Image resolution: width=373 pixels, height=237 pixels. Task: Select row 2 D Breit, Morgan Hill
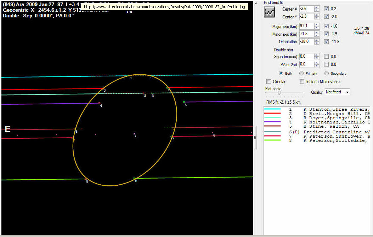point(317,114)
